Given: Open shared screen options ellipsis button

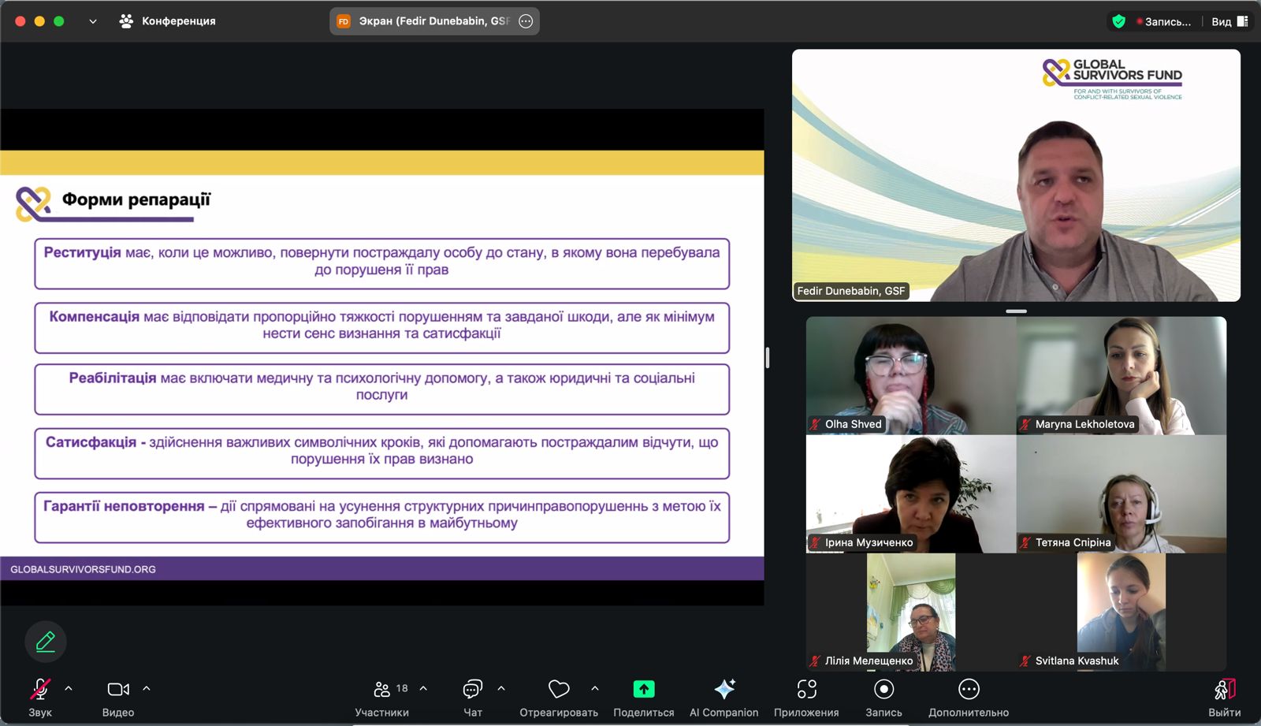Looking at the screenshot, I should (526, 21).
